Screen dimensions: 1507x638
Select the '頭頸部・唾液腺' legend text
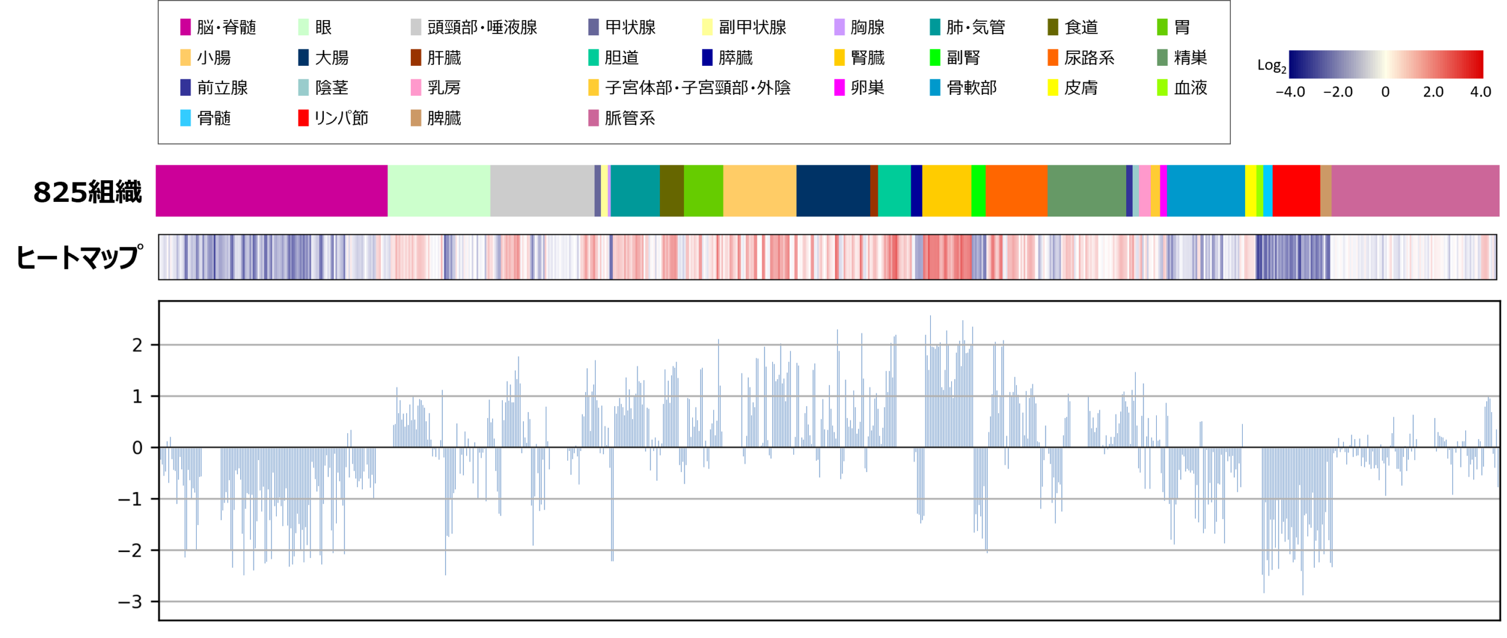(x=482, y=27)
